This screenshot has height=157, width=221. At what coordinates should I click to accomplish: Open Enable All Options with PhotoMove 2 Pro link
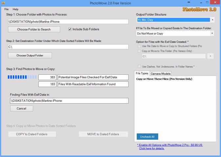coord(170,145)
